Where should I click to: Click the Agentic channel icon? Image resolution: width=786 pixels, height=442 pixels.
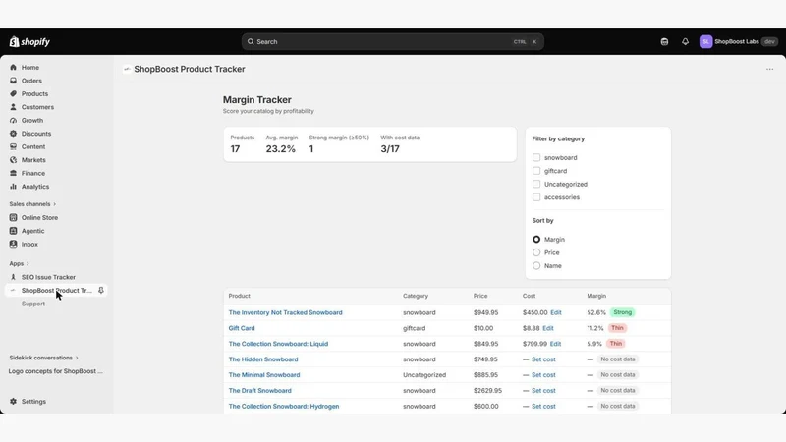[x=13, y=231]
